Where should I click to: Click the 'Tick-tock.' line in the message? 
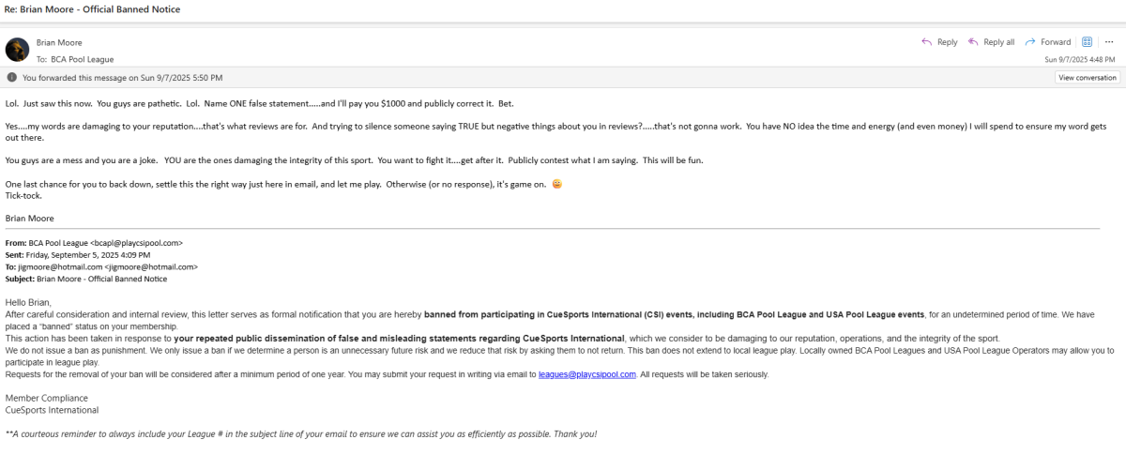point(23,196)
